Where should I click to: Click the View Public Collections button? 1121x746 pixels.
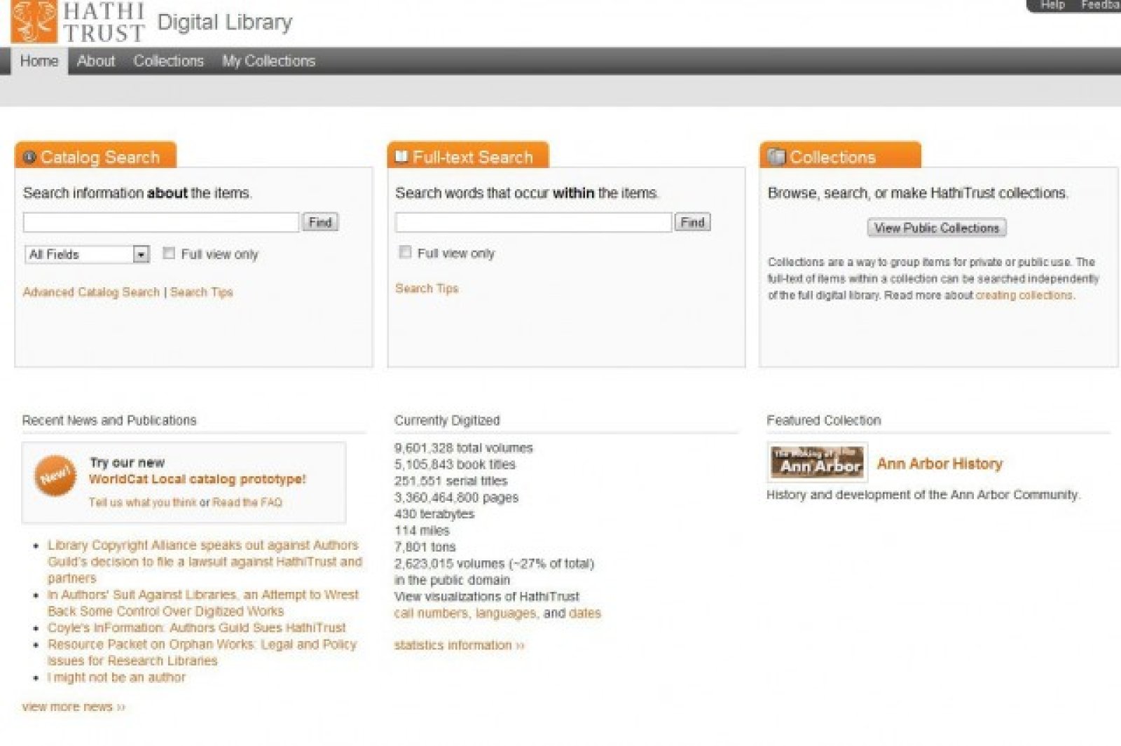pos(937,228)
